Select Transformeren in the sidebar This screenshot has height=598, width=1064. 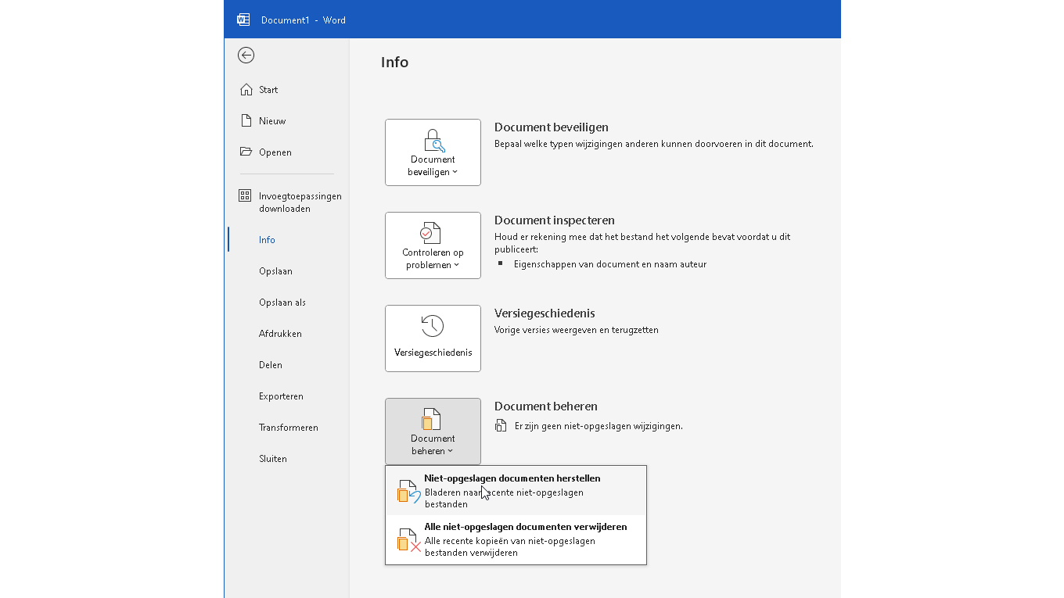(288, 427)
